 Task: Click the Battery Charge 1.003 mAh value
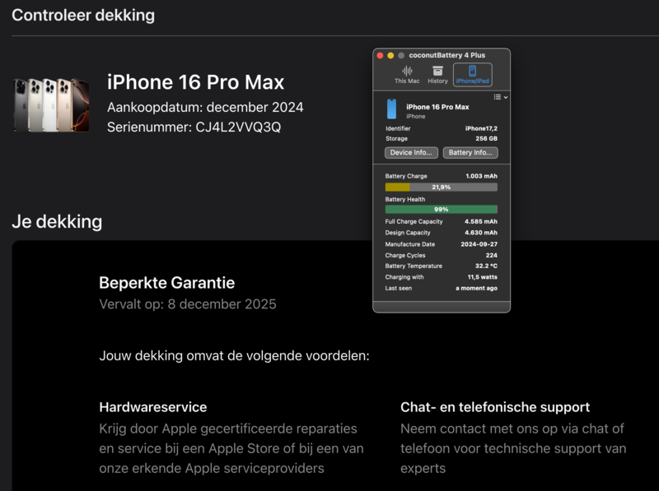tap(482, 176)
